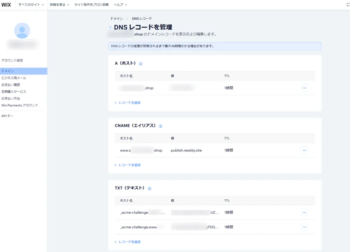Open more-actions menu for first _acme-challenge record
Image resolution: width=350 pixels, height=252 pixels.
coord(304,213)
